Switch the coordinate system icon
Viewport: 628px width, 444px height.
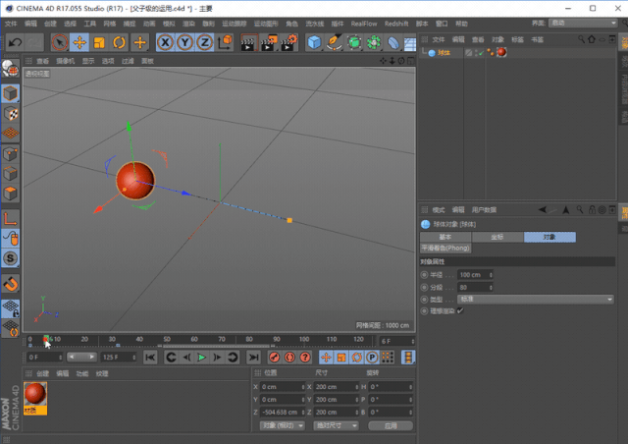coord(226,42)
